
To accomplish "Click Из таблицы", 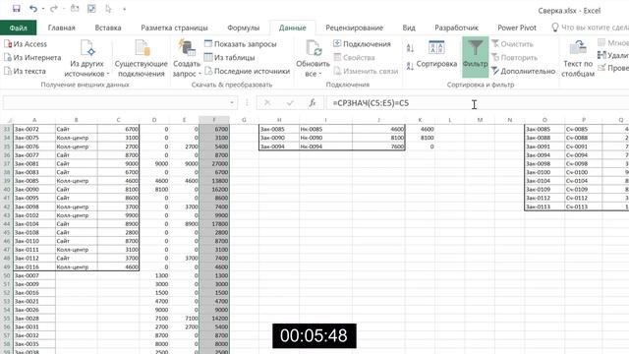I will pyautogui.click(x=229, y=58).
